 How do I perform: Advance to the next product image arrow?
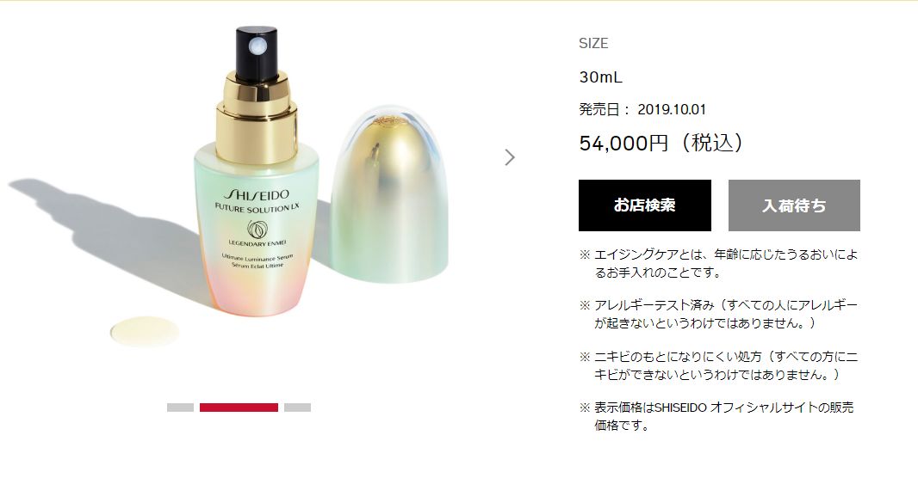[x=510, y=157]
